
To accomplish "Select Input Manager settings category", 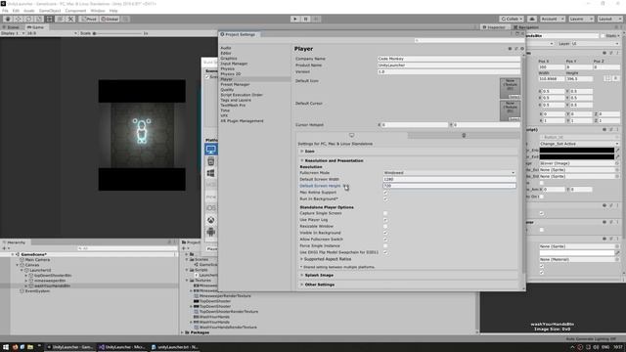I will coord(234,64).
